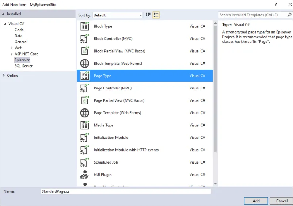Pick the Block Partial View Razor icon
Screen dimensions: 293x206
pos(85,51)
